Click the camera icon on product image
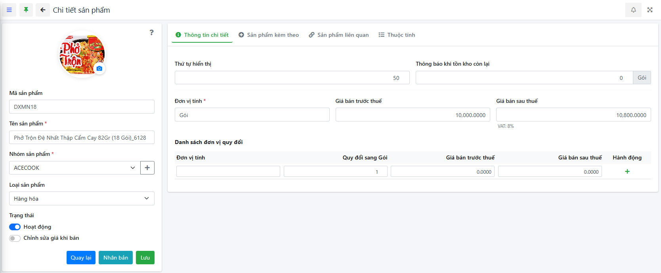Screen dimensions: 661x273 tap(99, 68)
